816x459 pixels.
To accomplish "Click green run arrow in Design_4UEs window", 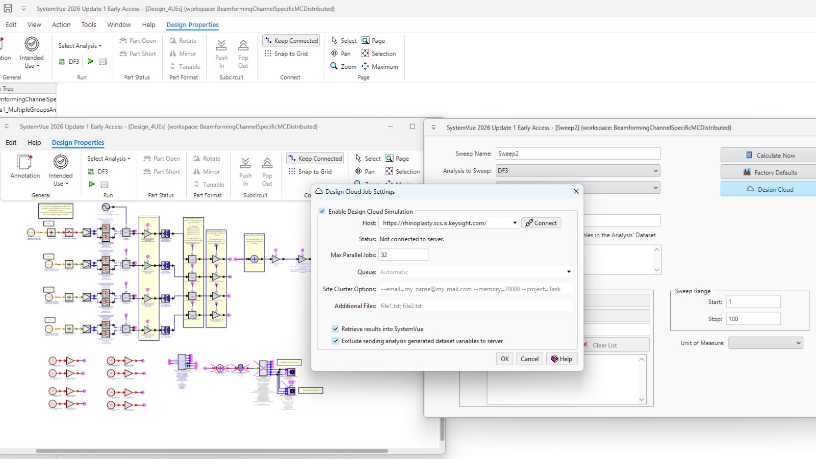I will 92,184.
